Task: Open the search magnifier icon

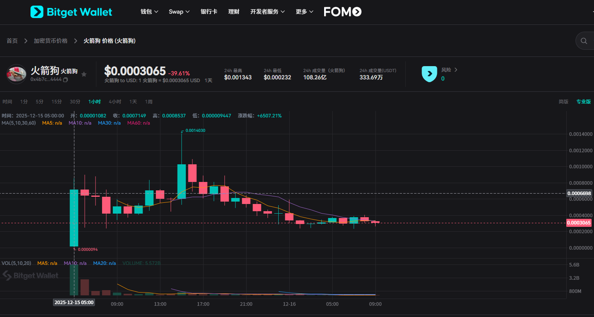Action: 584,40
